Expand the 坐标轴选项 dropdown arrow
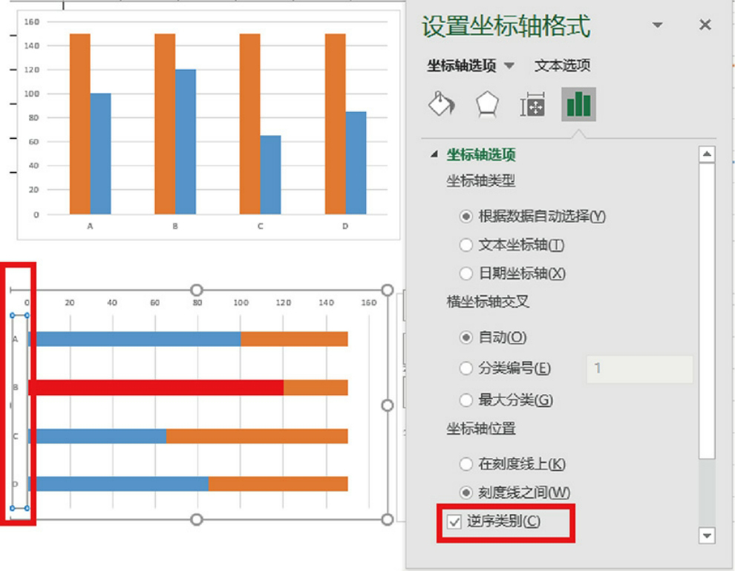The height and width of the screenshot is (571, 735). pyautogui.click(x=509, y=66)
